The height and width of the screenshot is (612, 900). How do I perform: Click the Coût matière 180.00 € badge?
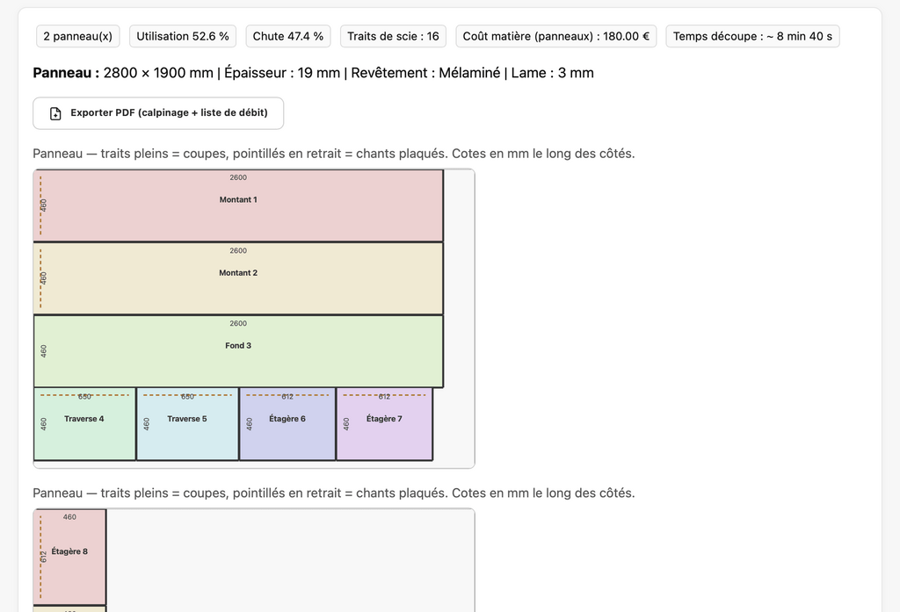555,36
